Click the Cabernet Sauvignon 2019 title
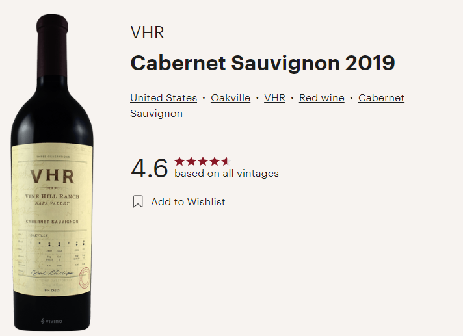Screen dimensions: 463x336 point(263,63)
